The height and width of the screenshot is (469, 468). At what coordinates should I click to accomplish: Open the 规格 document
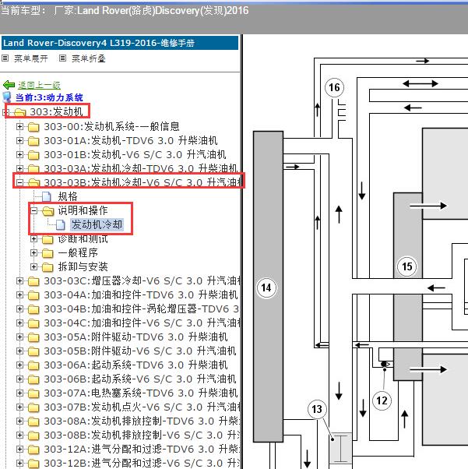[68, 196]
